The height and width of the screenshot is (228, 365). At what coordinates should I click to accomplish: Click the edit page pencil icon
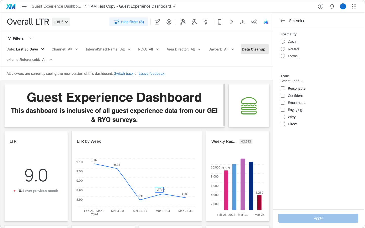pyautogui.click(x=157, y=22)
